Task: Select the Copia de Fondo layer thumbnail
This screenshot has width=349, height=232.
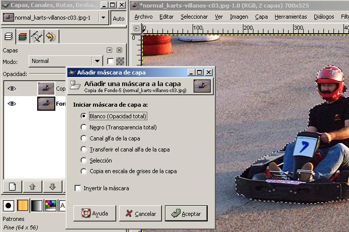Action: point(46,89)
